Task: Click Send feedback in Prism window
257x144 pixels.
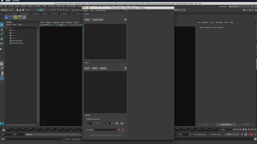Action: click(x=101, y=10)
